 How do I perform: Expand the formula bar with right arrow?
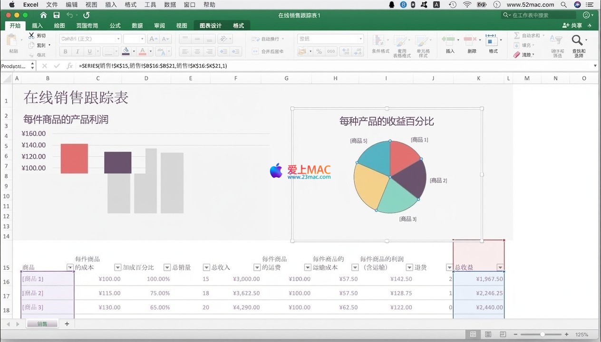tap(595, 66)
